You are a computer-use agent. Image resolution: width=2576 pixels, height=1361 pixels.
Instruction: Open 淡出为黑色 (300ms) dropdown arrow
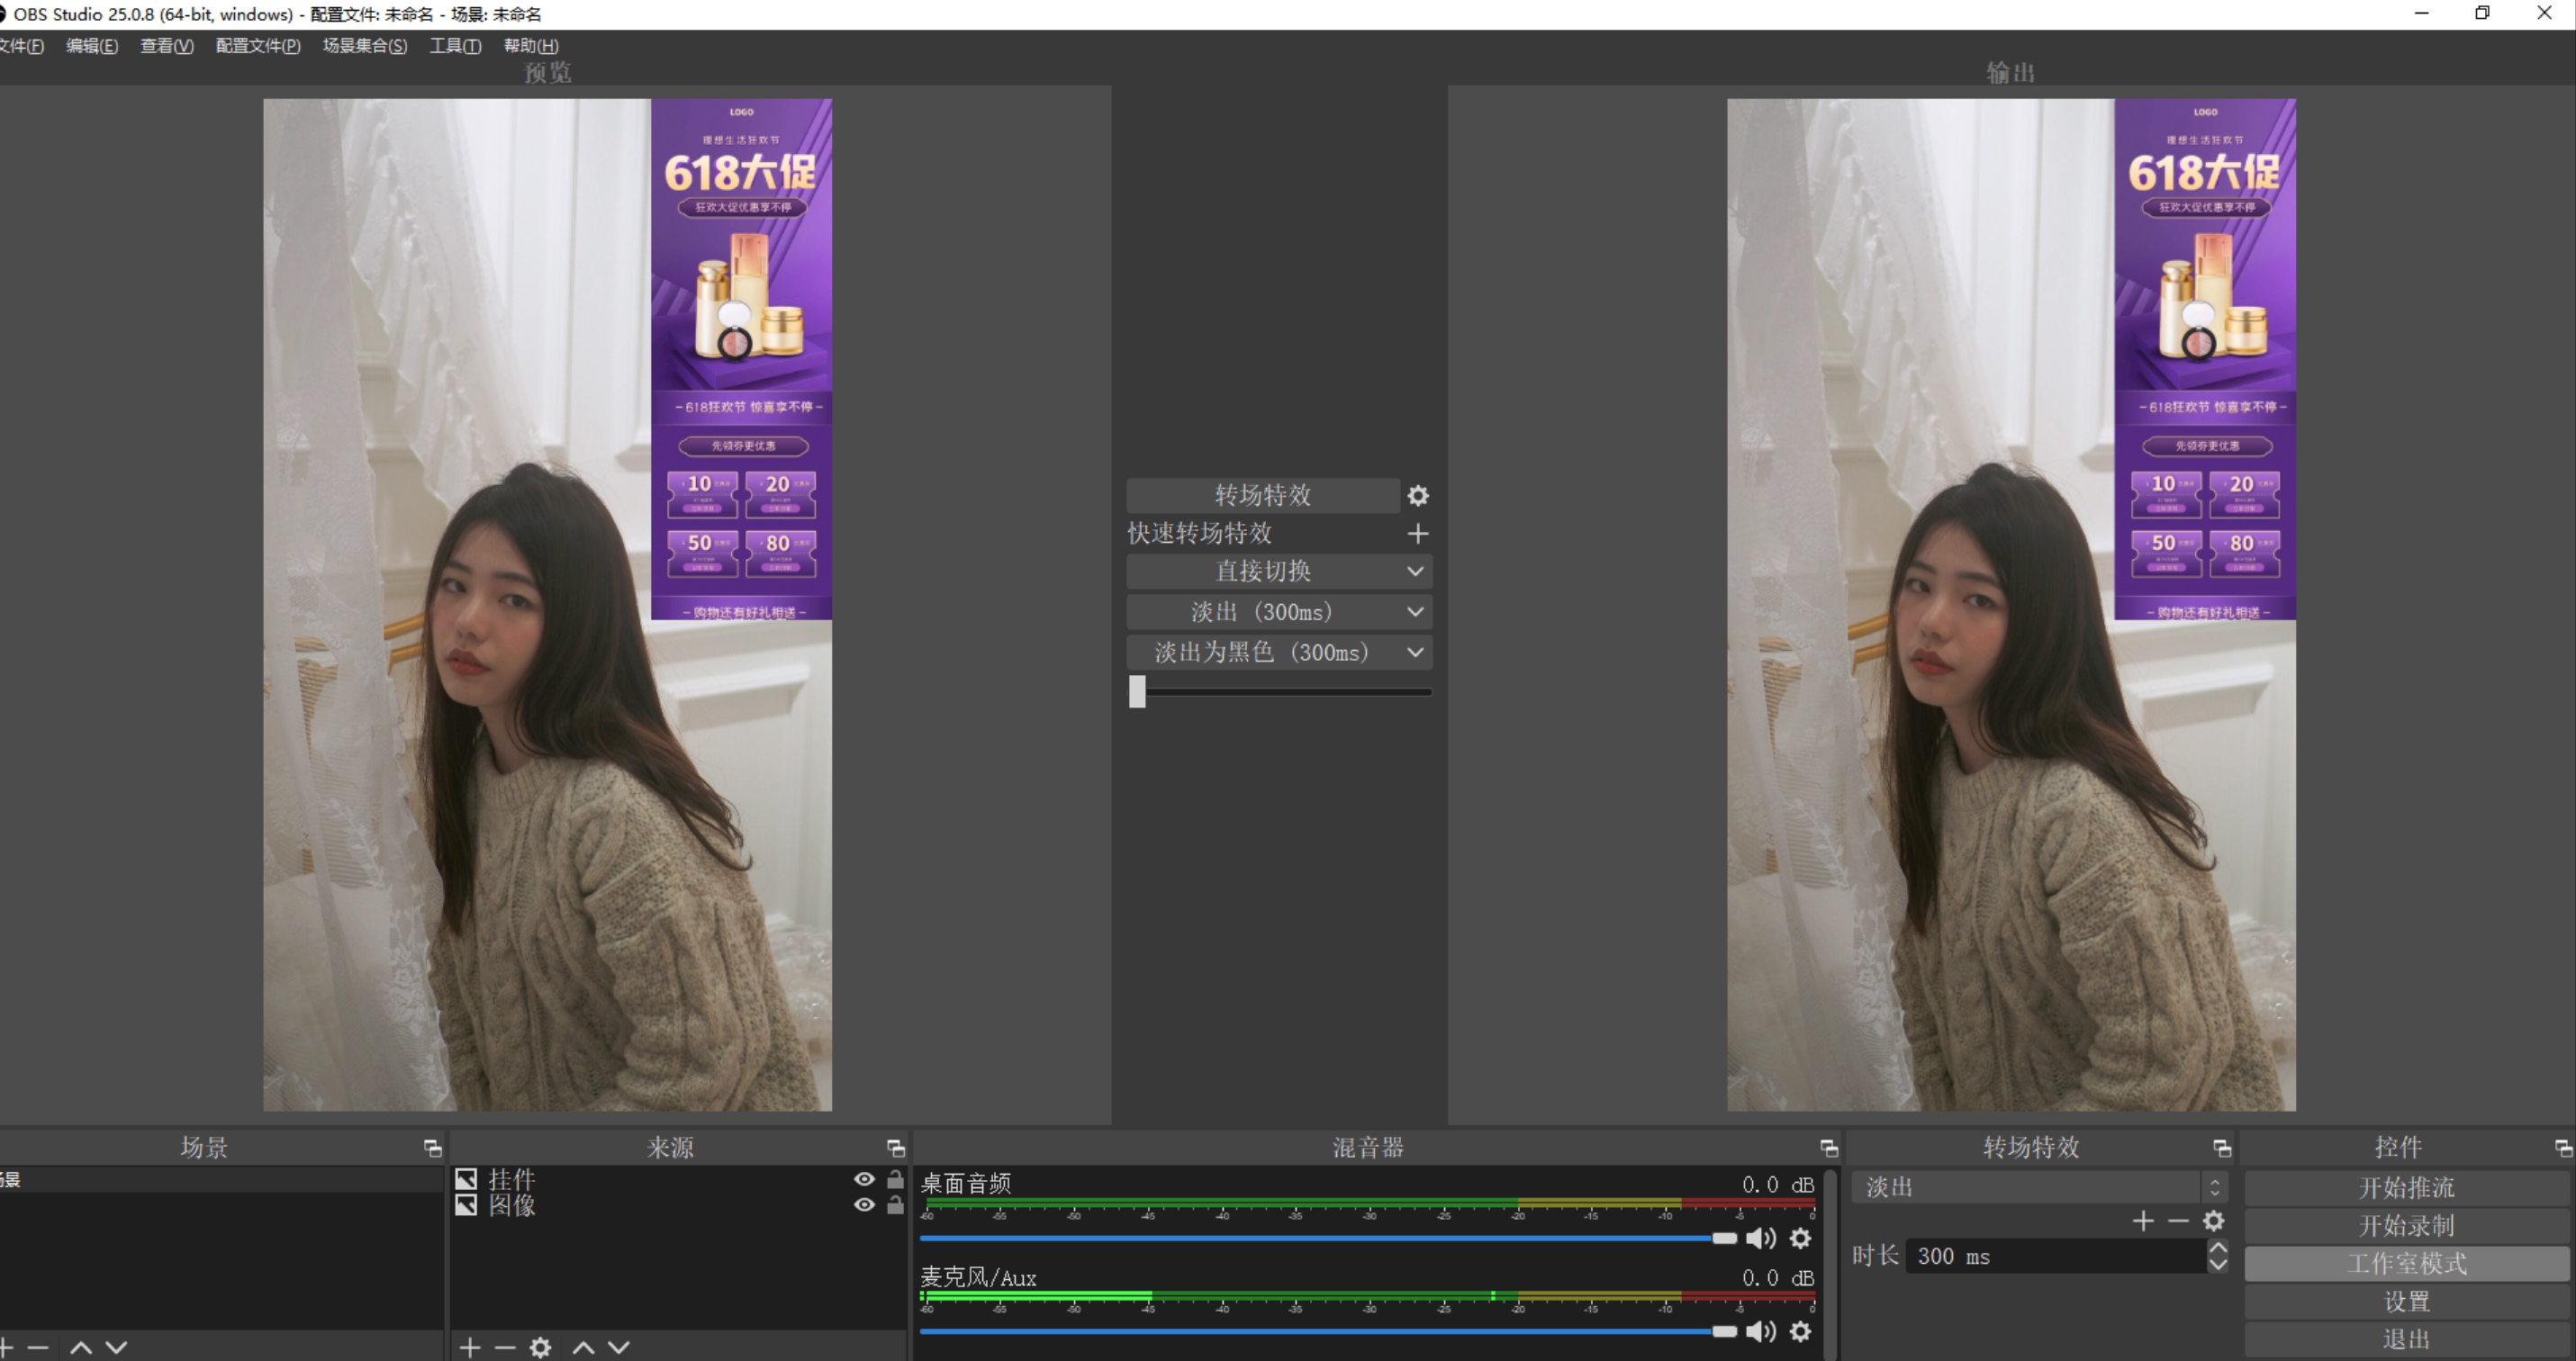pos(1415,653)
